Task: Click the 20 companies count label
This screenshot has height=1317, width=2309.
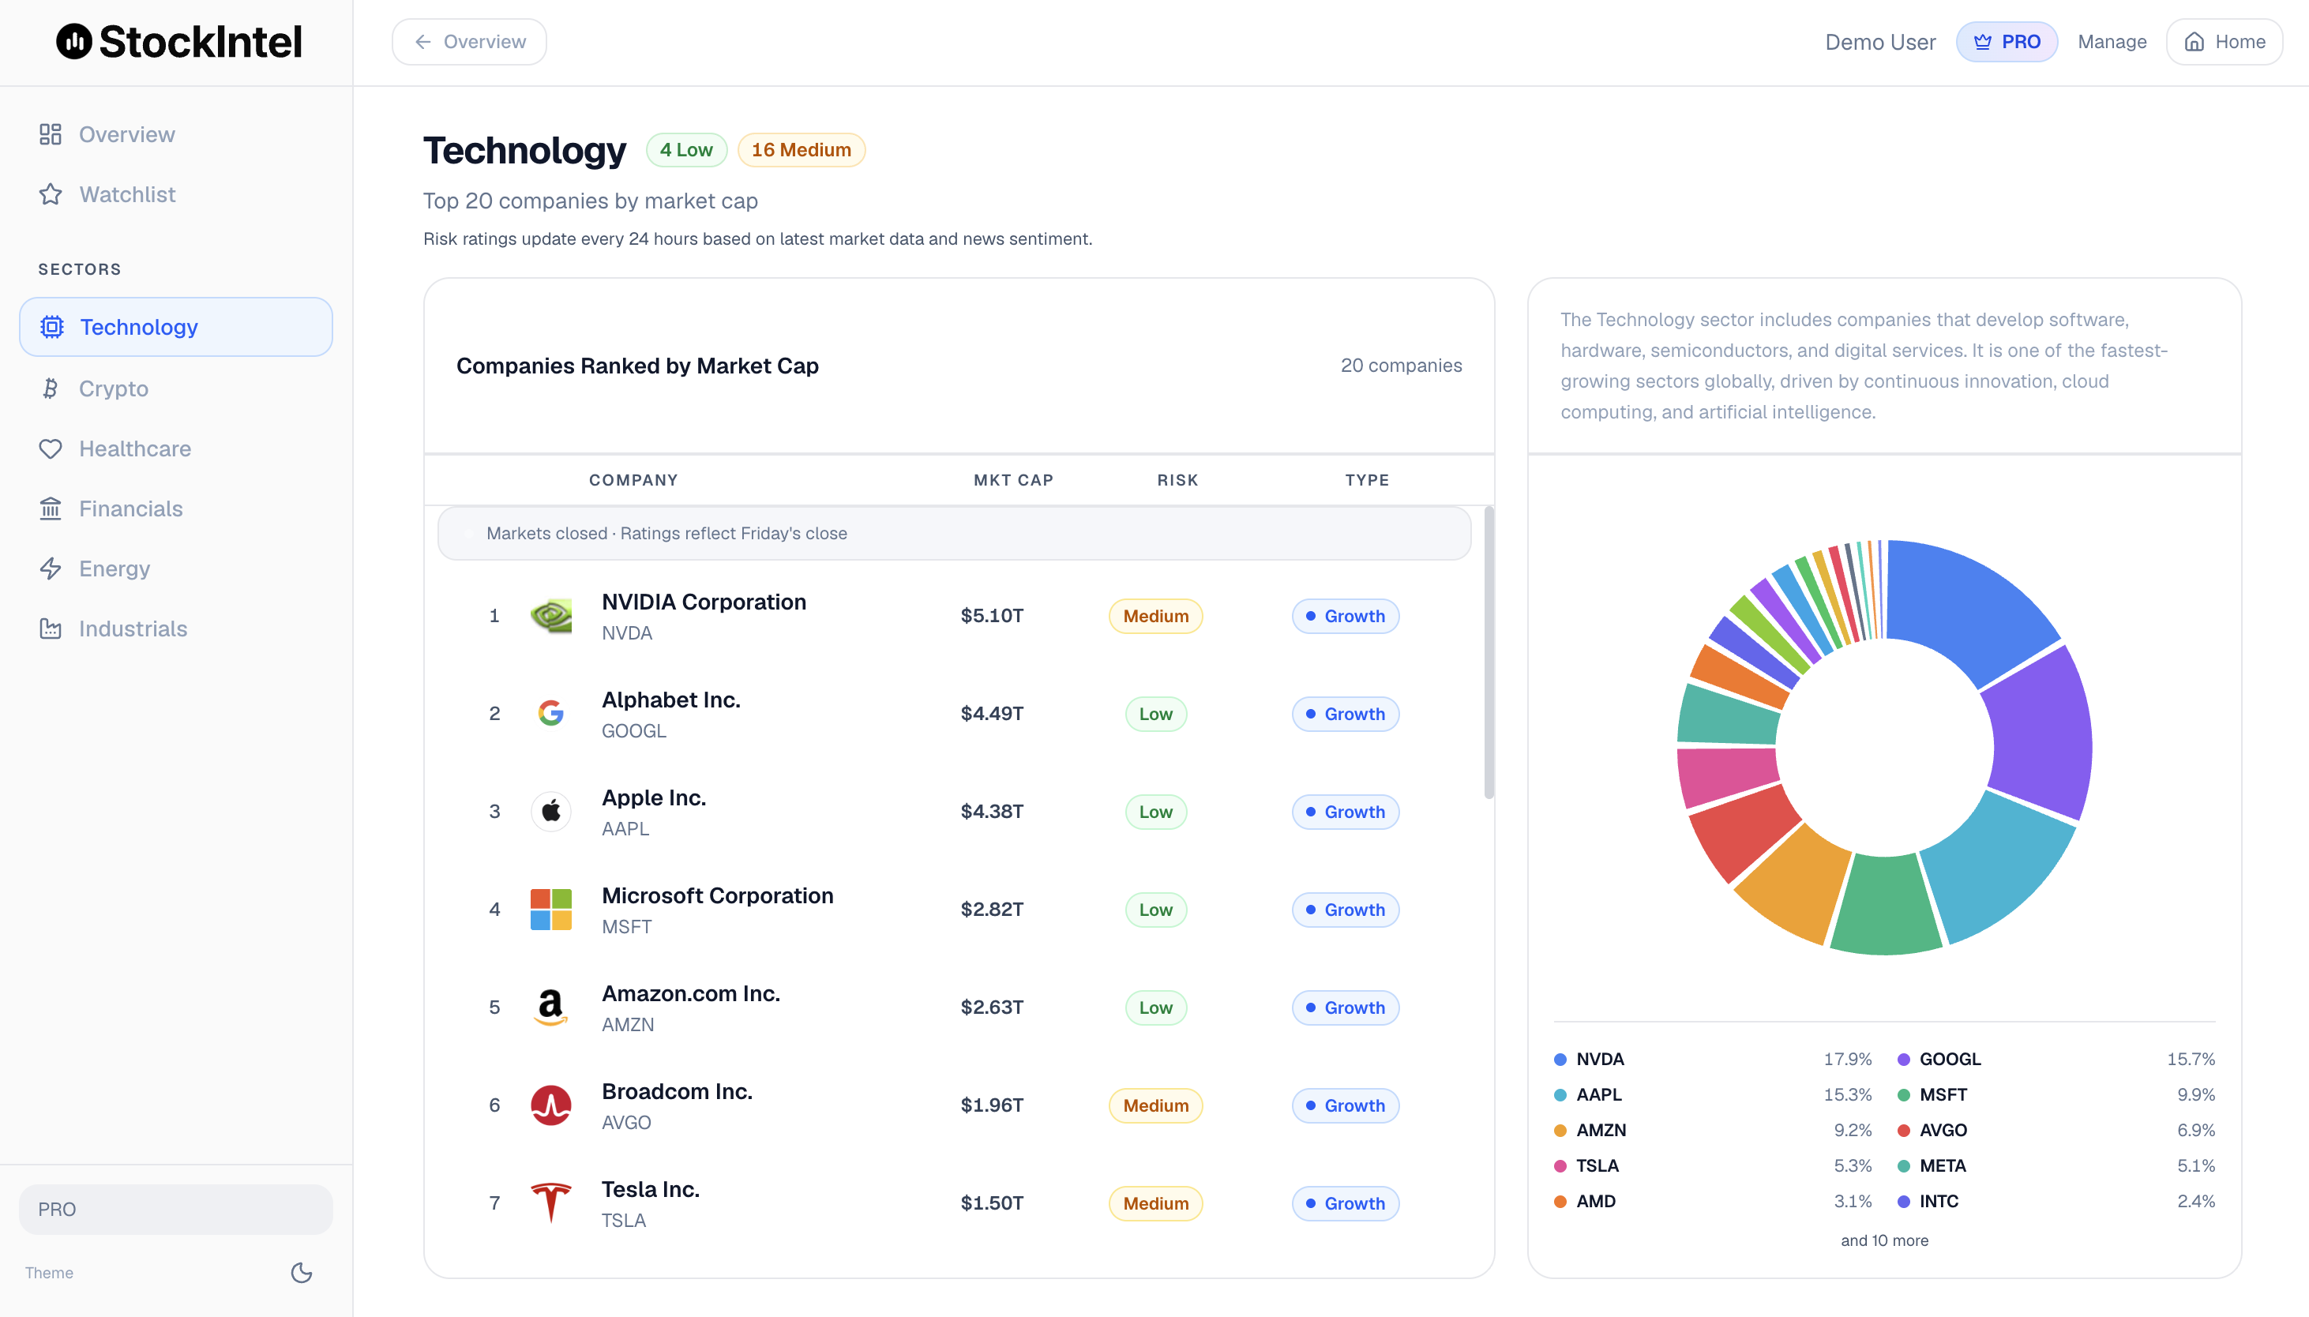Action: 1401,366
